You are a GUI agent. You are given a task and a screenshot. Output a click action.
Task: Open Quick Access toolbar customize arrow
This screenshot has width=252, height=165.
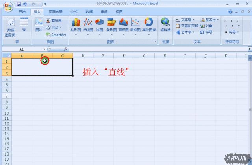point(45,4)
